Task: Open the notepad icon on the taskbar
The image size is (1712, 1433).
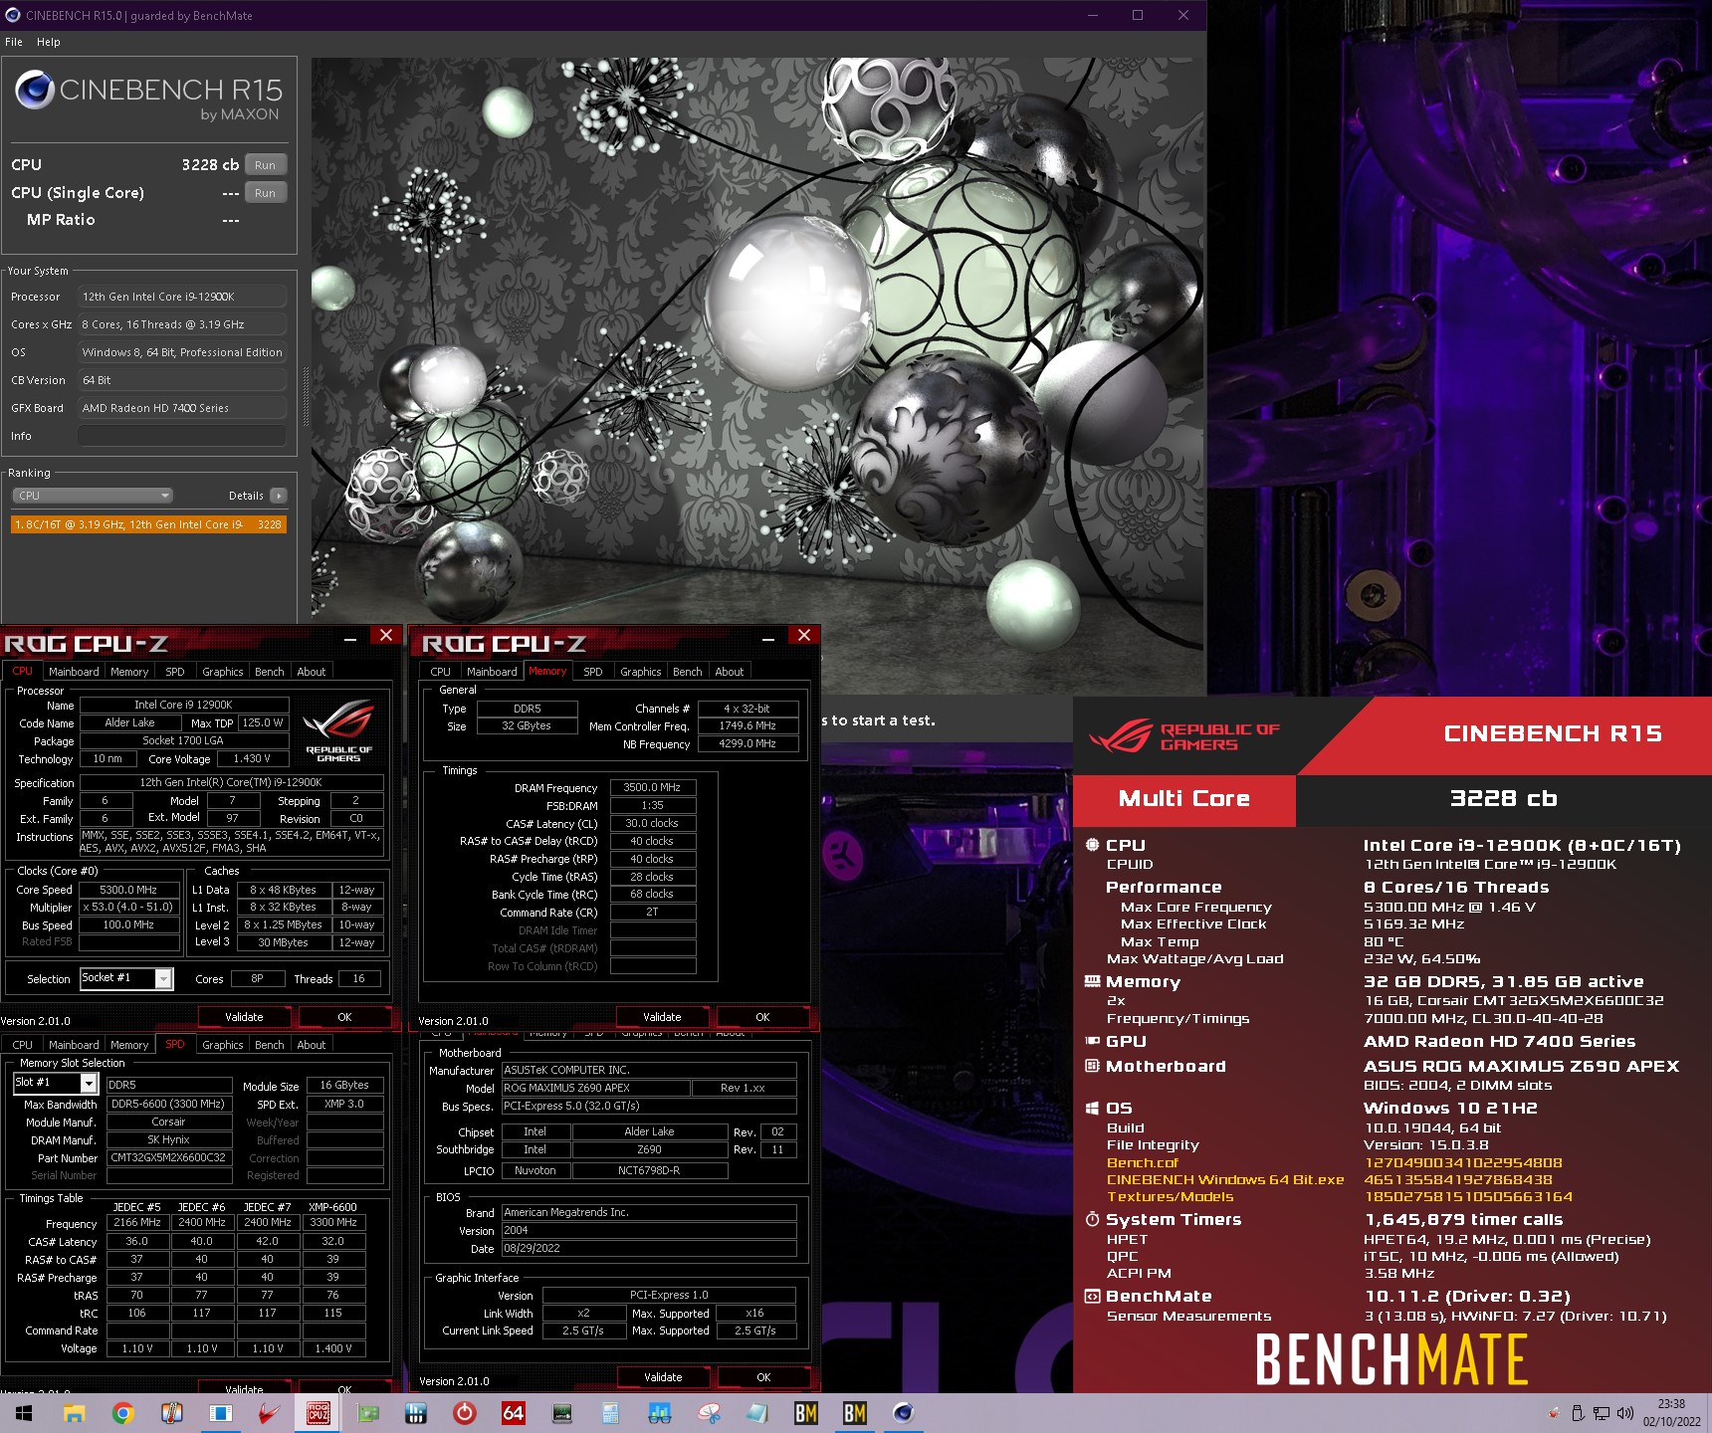Action: [x=756, y=1413]
